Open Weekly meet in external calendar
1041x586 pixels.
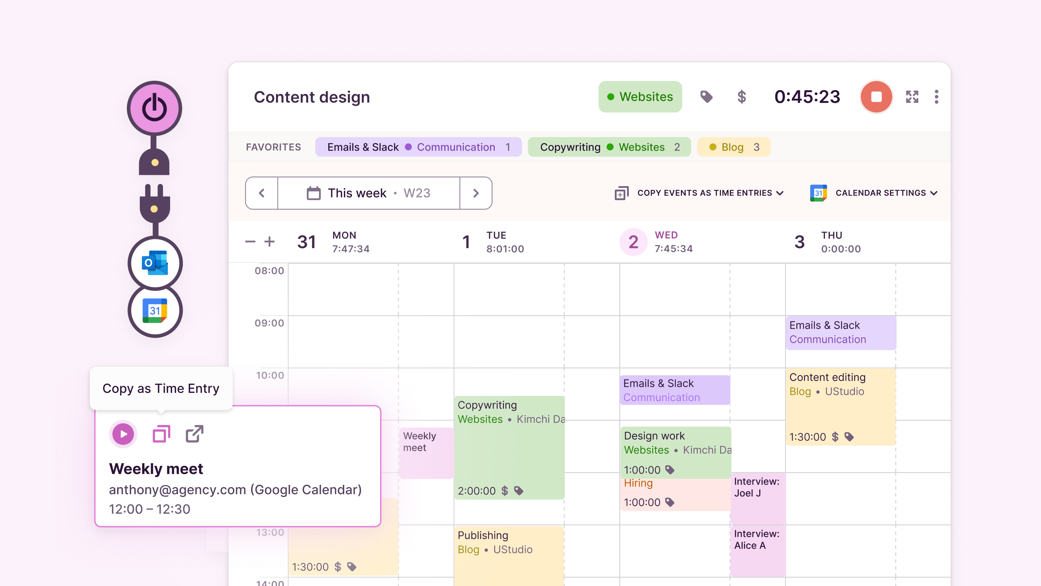click(x=195, y=434)
